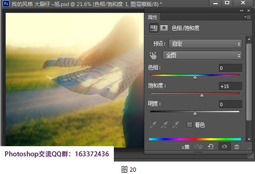Click the 色相 label
This screenshot has width=255, height=174.
154,67
